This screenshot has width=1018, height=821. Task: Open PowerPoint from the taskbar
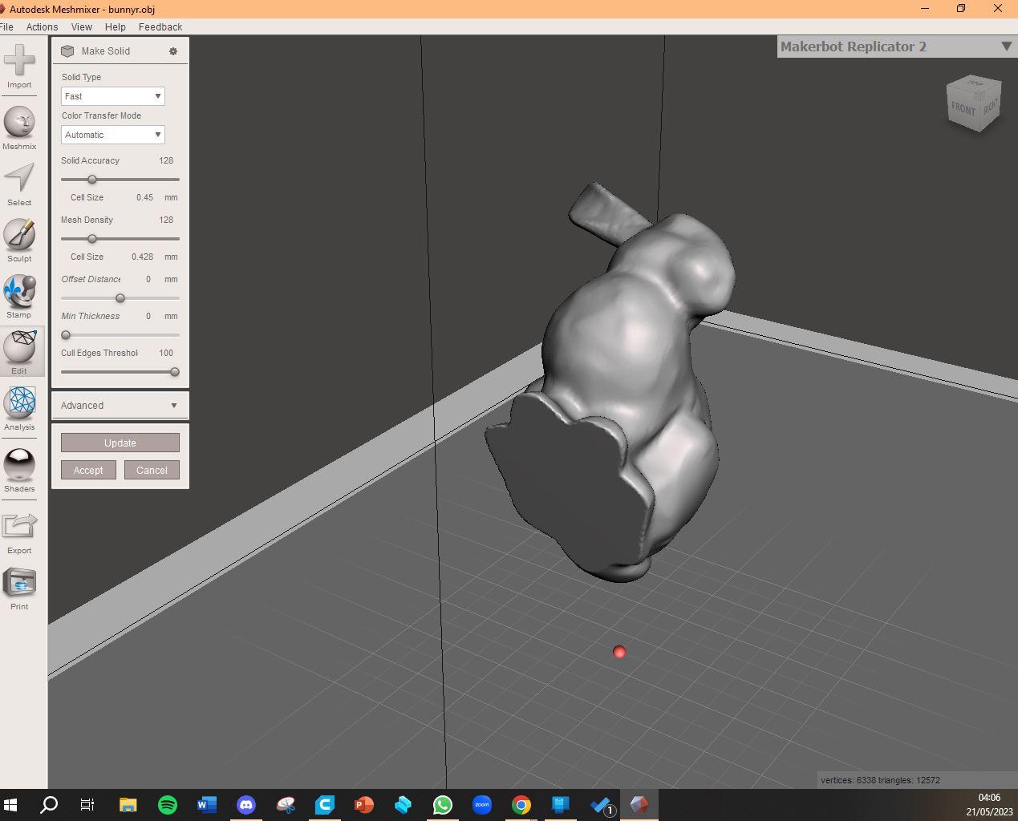[x=364, y=805]
